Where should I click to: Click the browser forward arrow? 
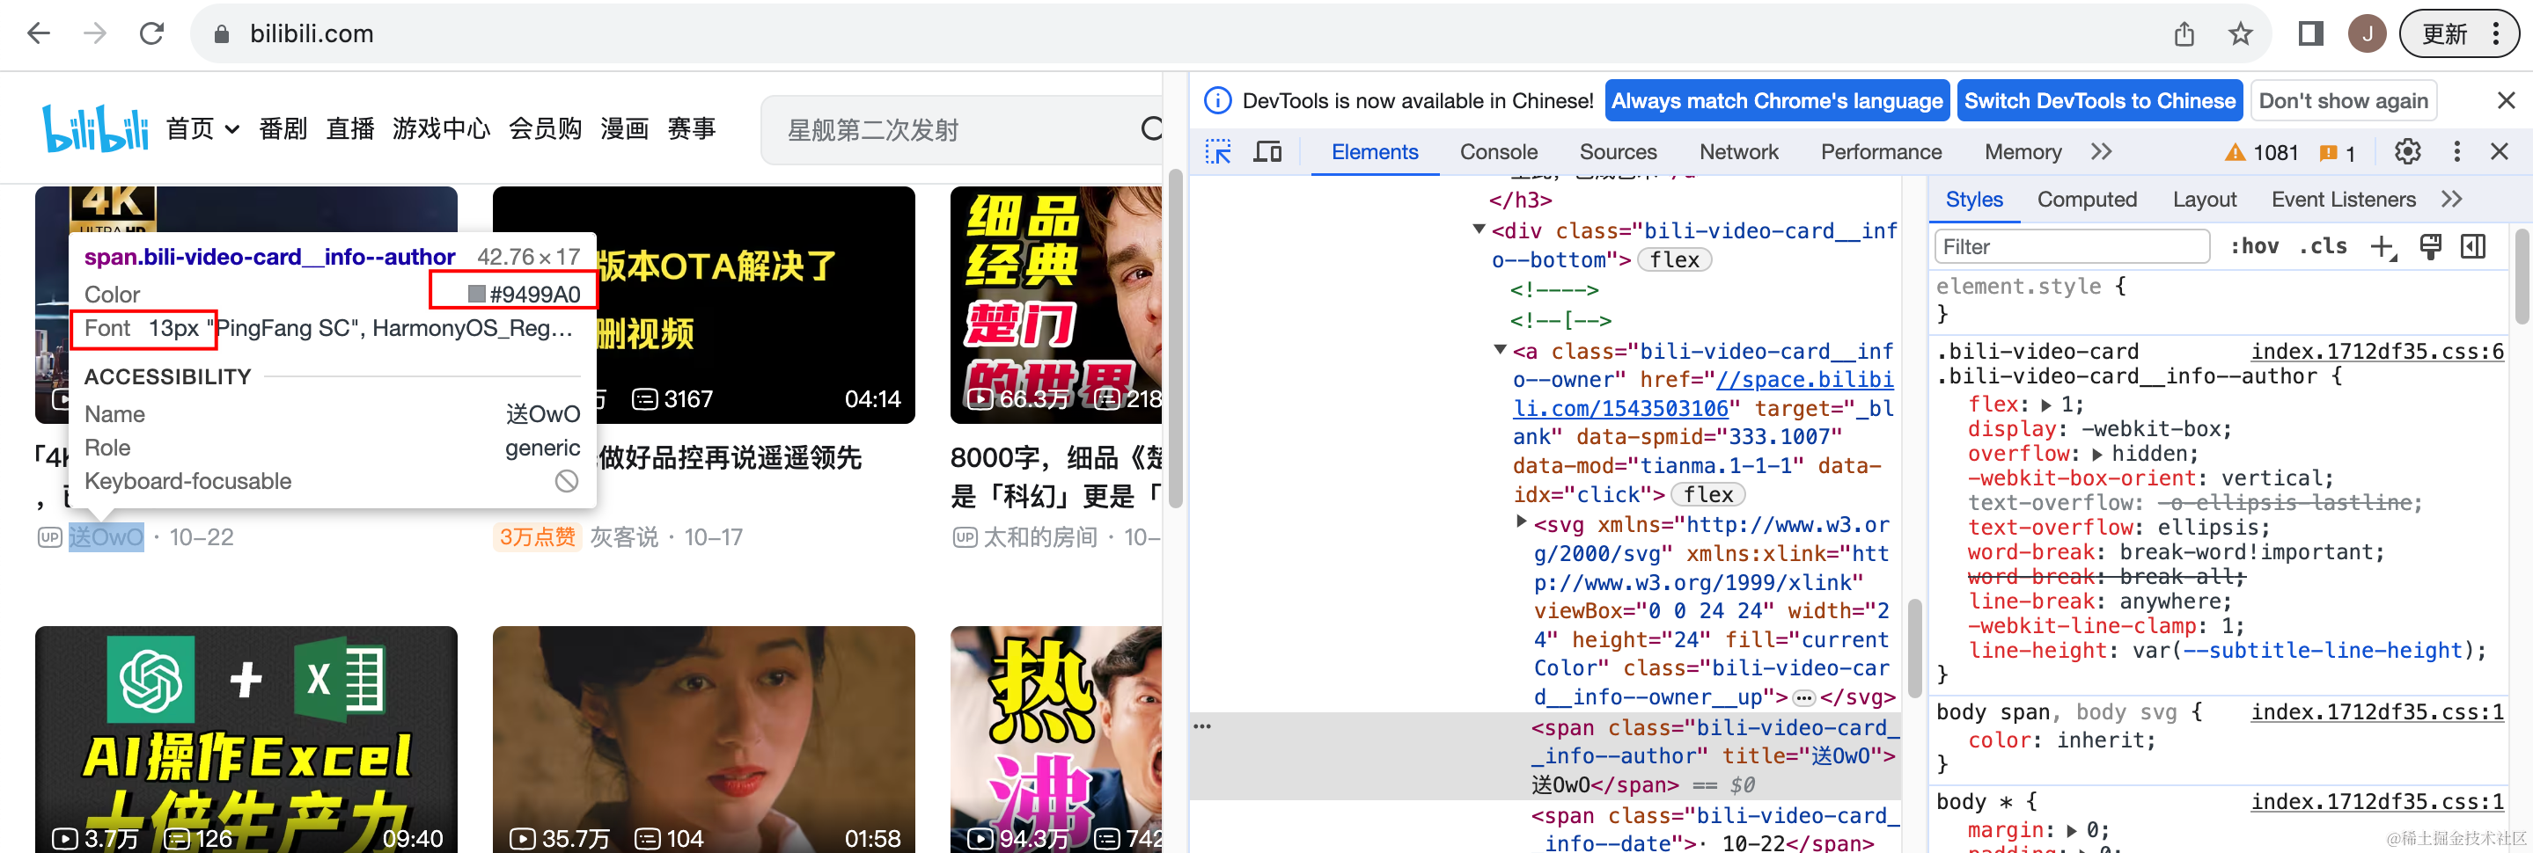pyautogui.click(x=95, y=33)
